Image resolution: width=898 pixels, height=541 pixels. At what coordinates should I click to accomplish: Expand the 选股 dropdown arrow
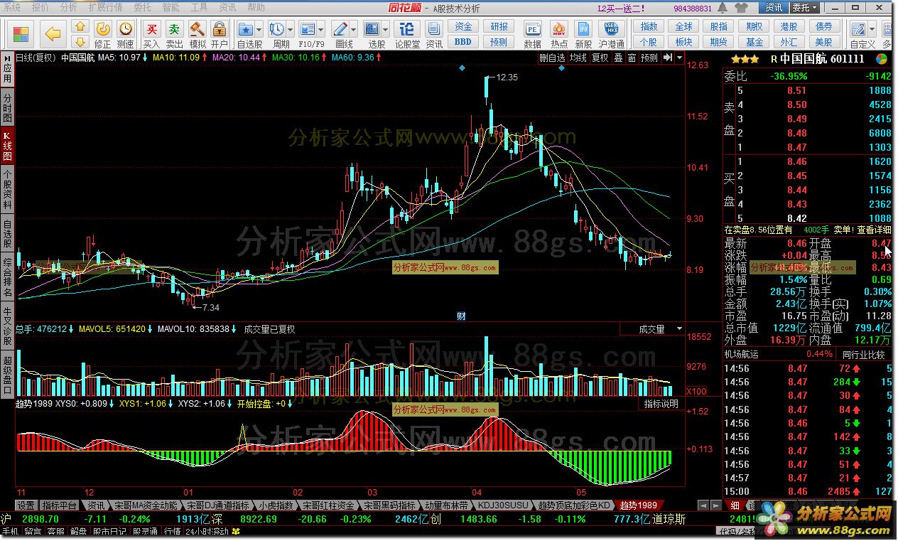pos(386,29)
